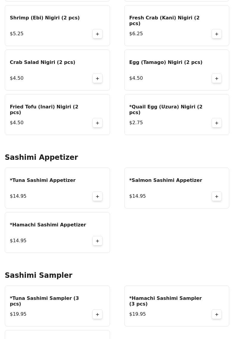Add Quail Egg (Uzura) Nigiri plus icon
234x339 pixels.
click(216, 123)
